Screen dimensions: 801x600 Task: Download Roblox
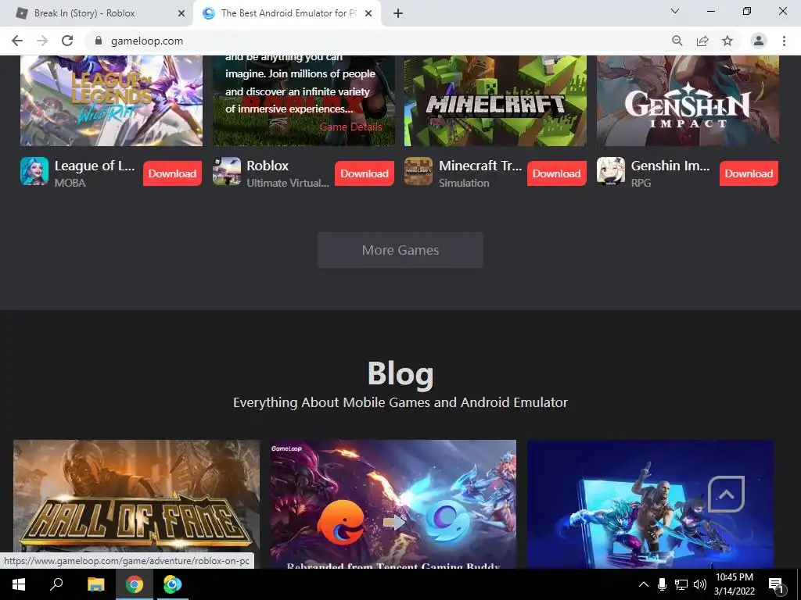365,173
